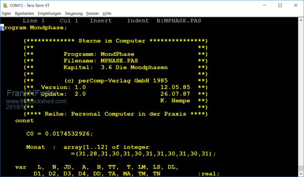Open the Einstellungen menu
The height and width of the screenshot is (177, 304).
(x=49, y=13)
